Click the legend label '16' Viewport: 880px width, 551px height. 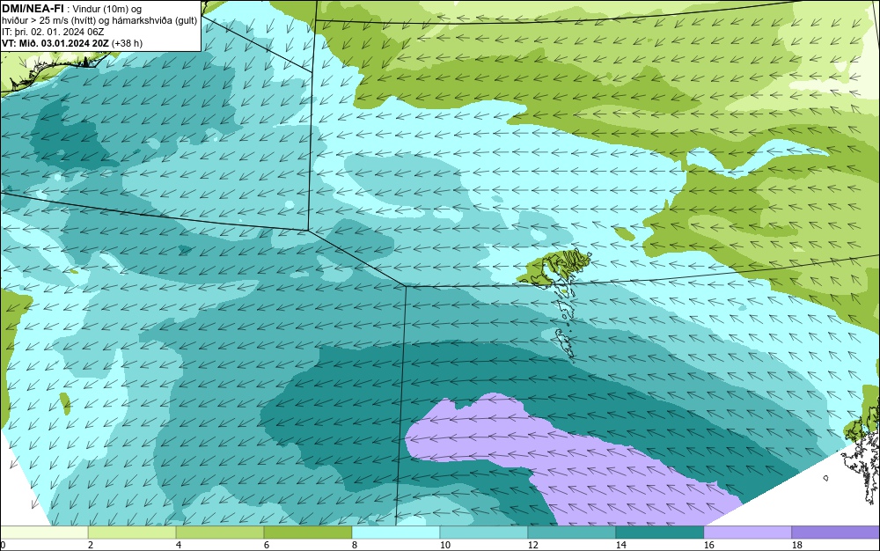708,545
